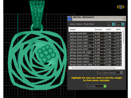Click the round gem cluster on pendant
The width and height of the screenshot is (131, 98).
(x=46, y=53)
